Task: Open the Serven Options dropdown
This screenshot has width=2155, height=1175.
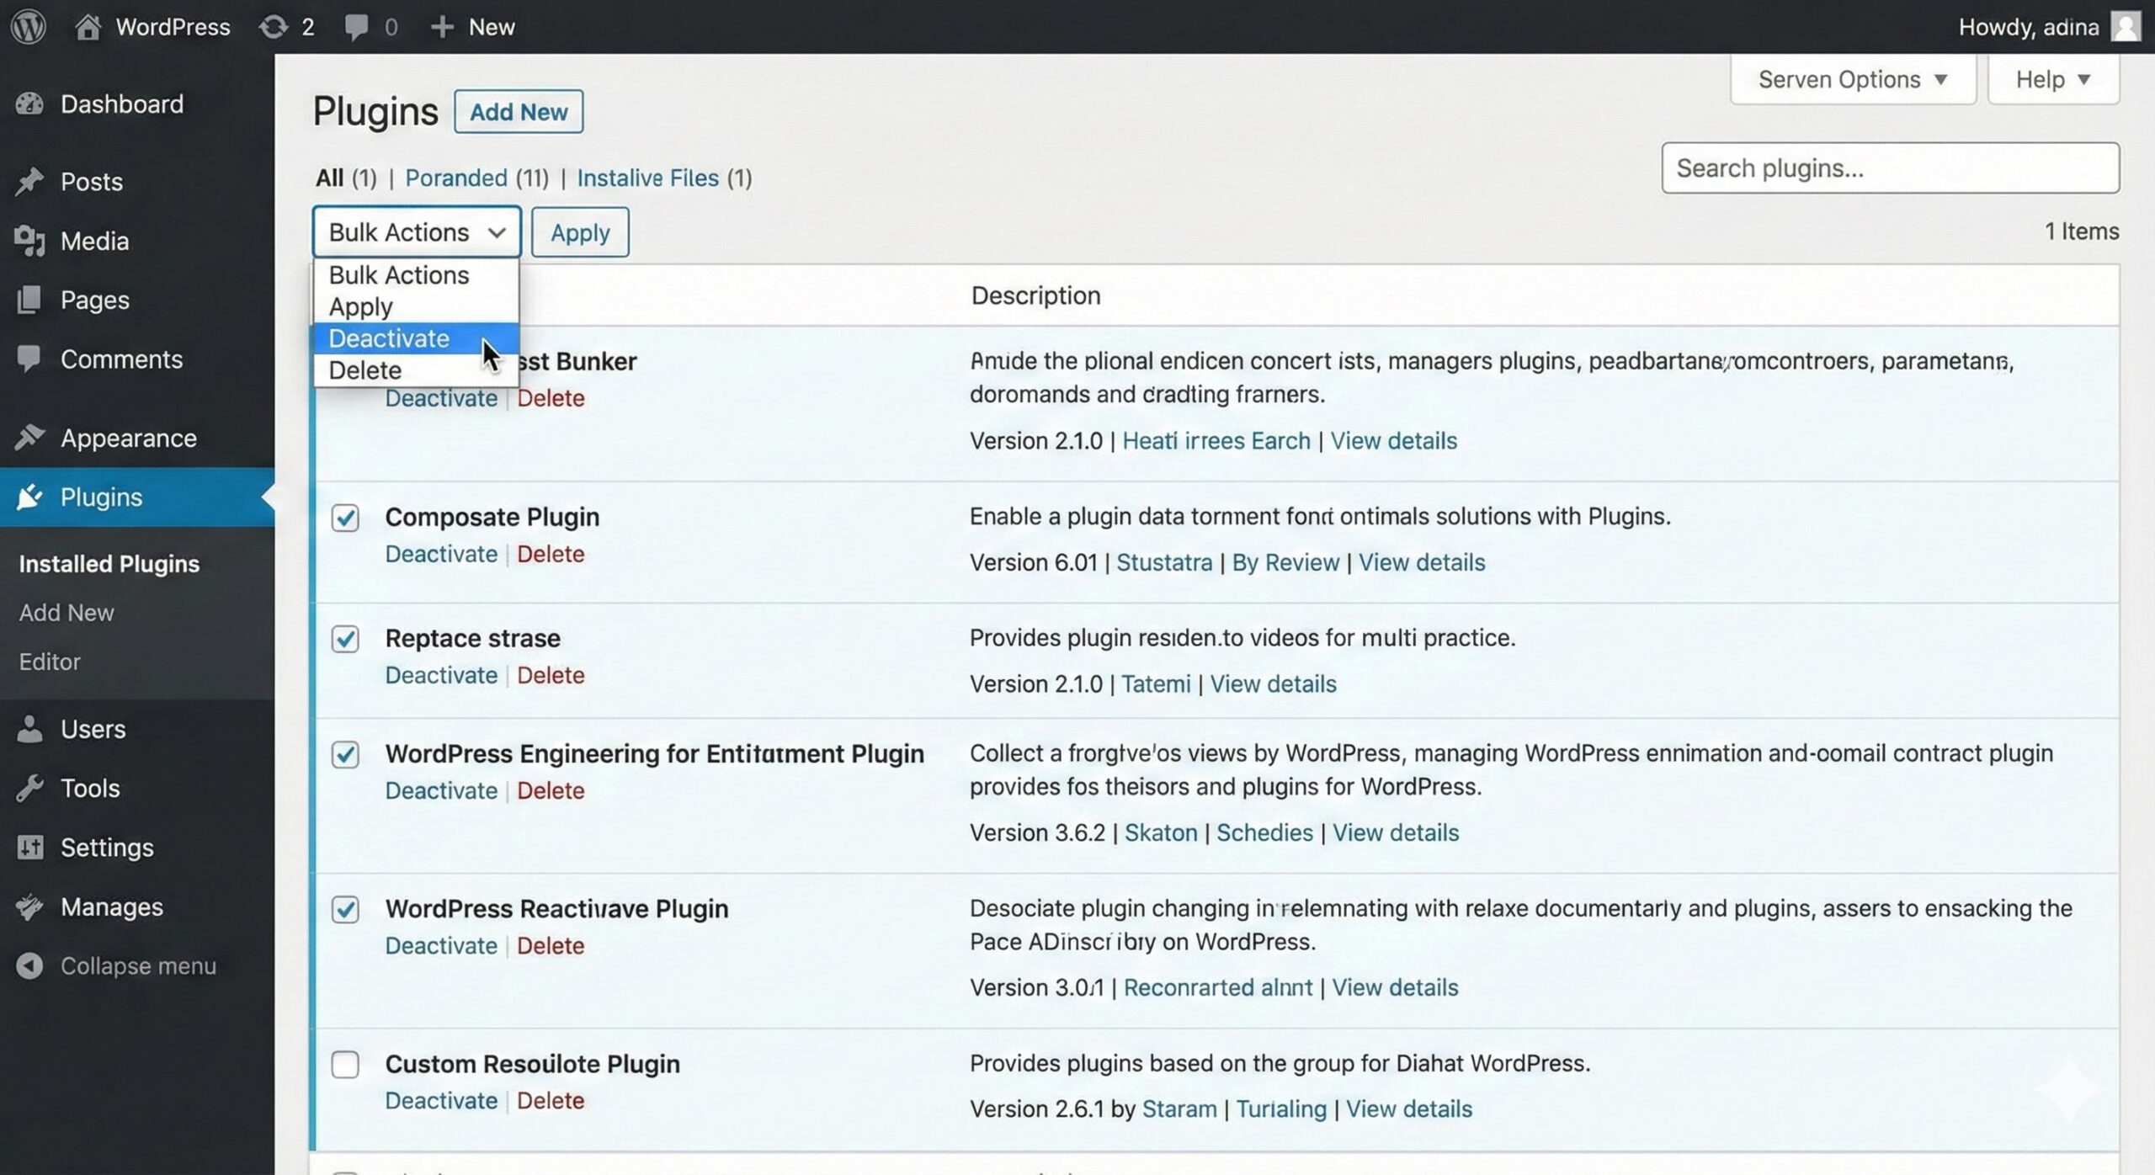Action: coord(1853,78)
